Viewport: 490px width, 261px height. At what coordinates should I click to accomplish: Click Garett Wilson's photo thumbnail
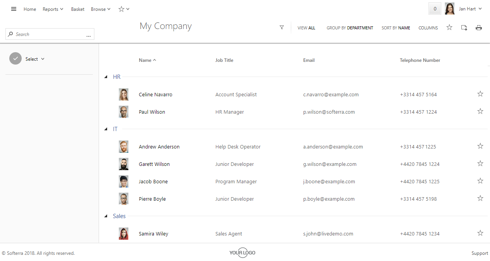[123, 164]
